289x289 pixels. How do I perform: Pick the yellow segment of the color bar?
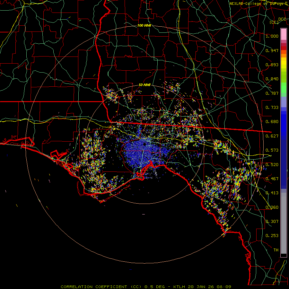[x=284, y=63]
